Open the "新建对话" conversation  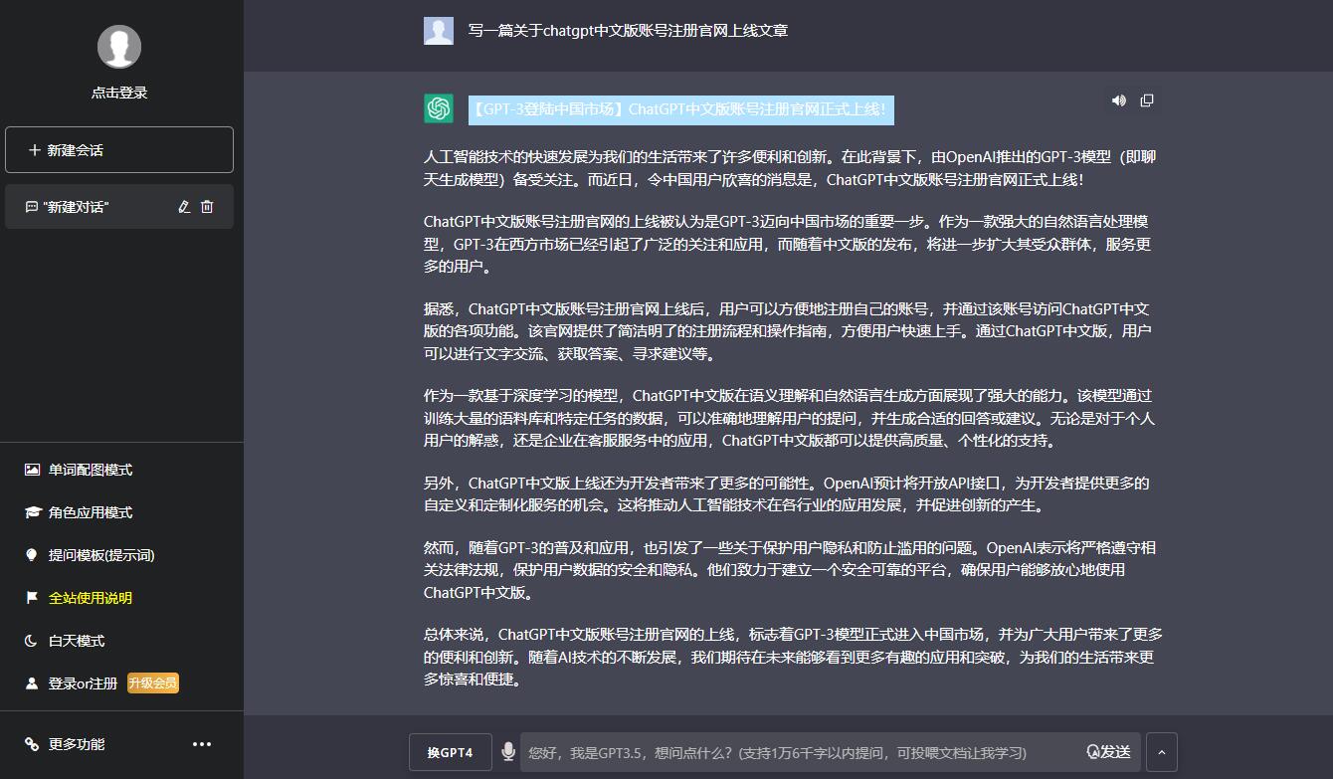[x=119, y=206]
